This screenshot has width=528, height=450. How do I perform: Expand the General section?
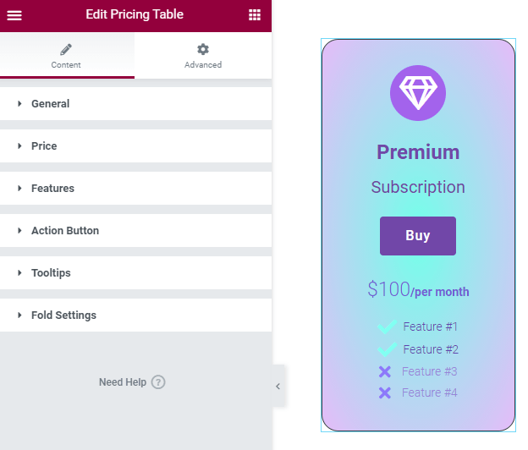click(135, 104)
